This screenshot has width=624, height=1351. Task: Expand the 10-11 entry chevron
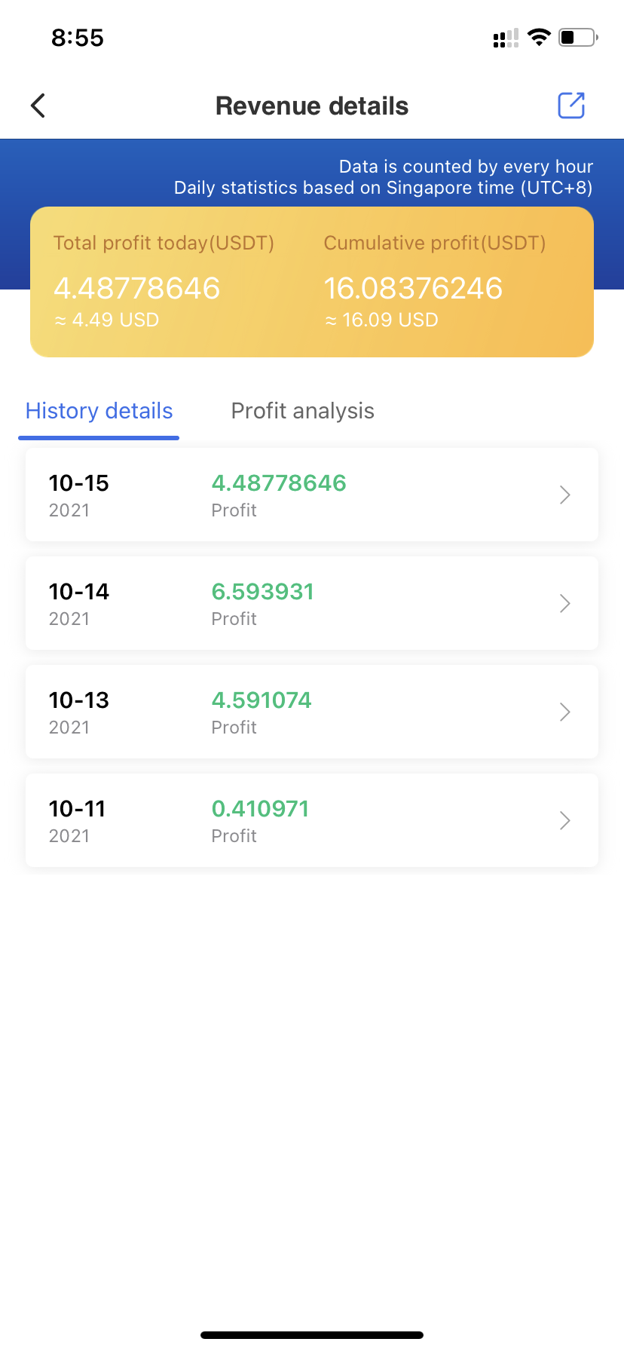(x=565, y=820)
